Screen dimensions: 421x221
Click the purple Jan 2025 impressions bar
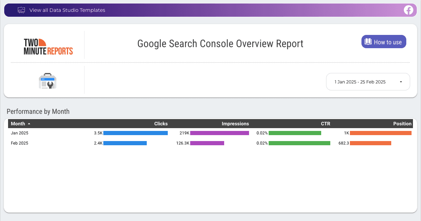pos(220,133)
